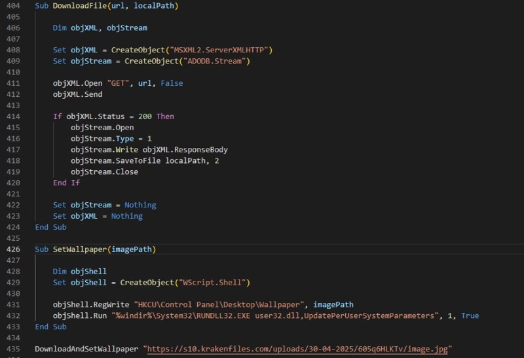Screen dimensions: 524x358
Task: Click imagePath parameter in SetWallpaper declaration
Action: [132, 249]
